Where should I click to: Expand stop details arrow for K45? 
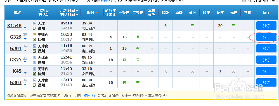[25, 73]
